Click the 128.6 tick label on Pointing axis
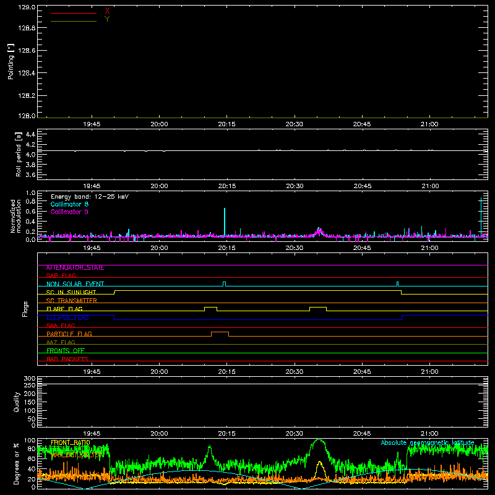 (x=27, y=51)
